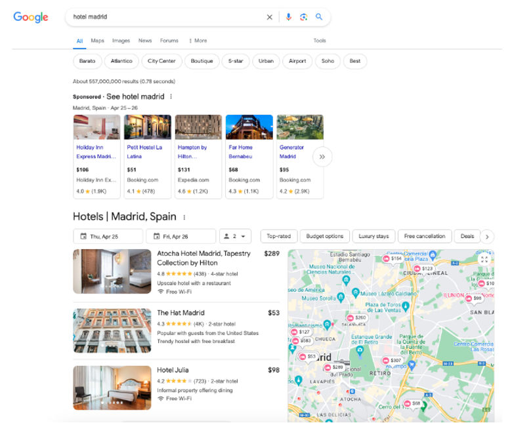Switch to the Maps tab

97,41
